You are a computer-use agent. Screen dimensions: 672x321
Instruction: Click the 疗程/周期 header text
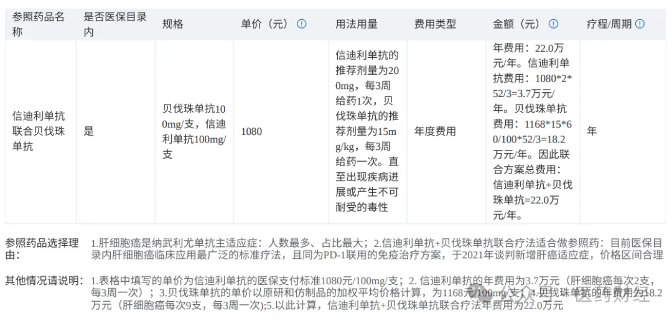[609, 24]
